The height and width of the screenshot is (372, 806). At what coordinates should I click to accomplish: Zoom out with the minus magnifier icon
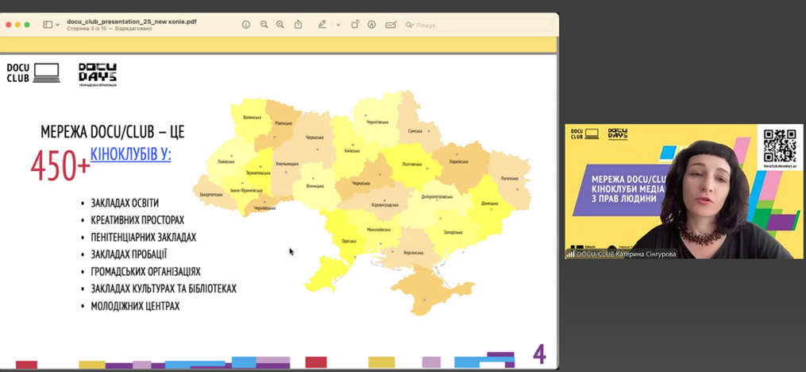tap(264, 25)
